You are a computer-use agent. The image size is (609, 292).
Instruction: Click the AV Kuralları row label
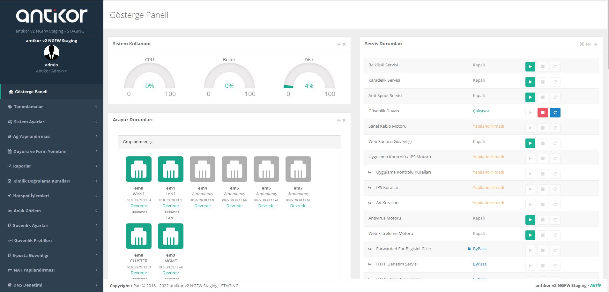pos(387,203)
